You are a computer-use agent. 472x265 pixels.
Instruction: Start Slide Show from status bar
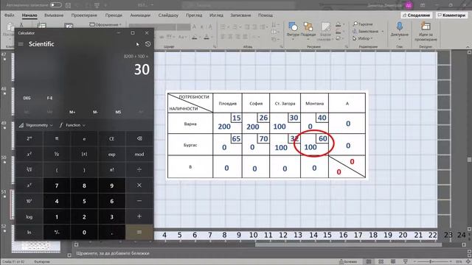(405, 262)
